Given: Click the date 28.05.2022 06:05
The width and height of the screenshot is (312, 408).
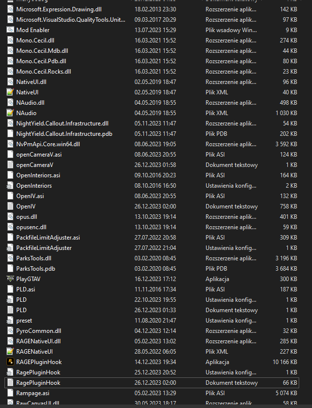Looking at the screenshot, I should click(x=155, y=352).
